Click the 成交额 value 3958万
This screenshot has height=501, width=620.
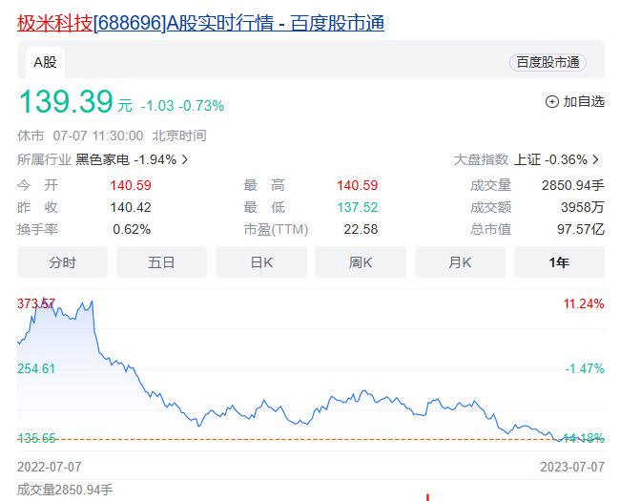[x=583, y=207]
